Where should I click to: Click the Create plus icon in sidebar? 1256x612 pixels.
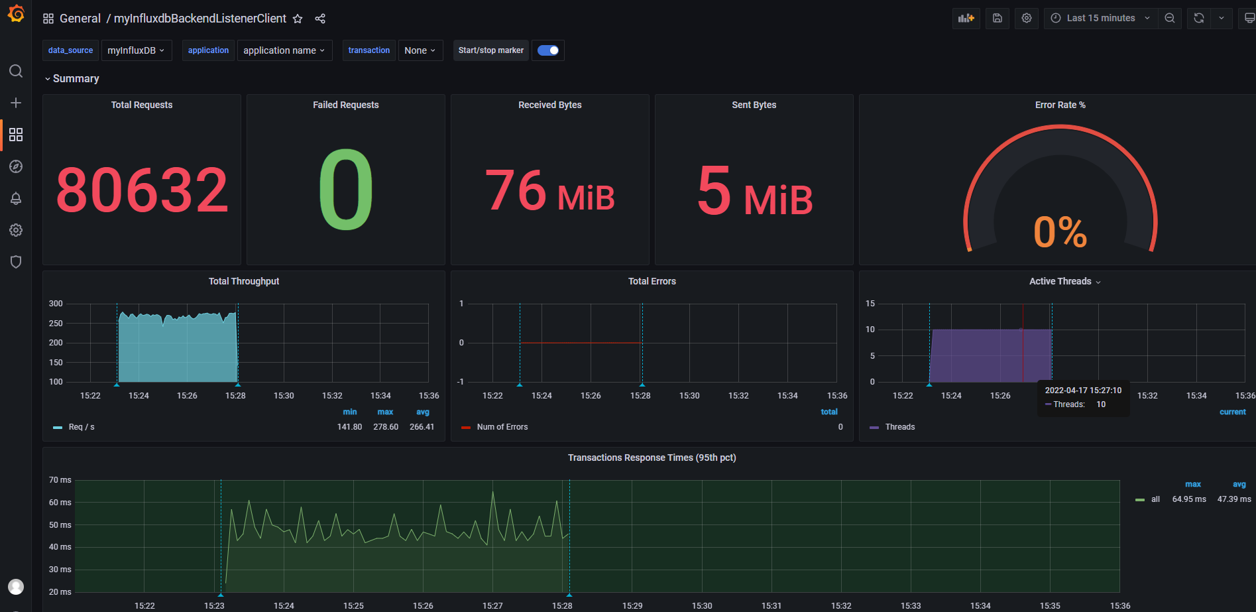[16, 103]
